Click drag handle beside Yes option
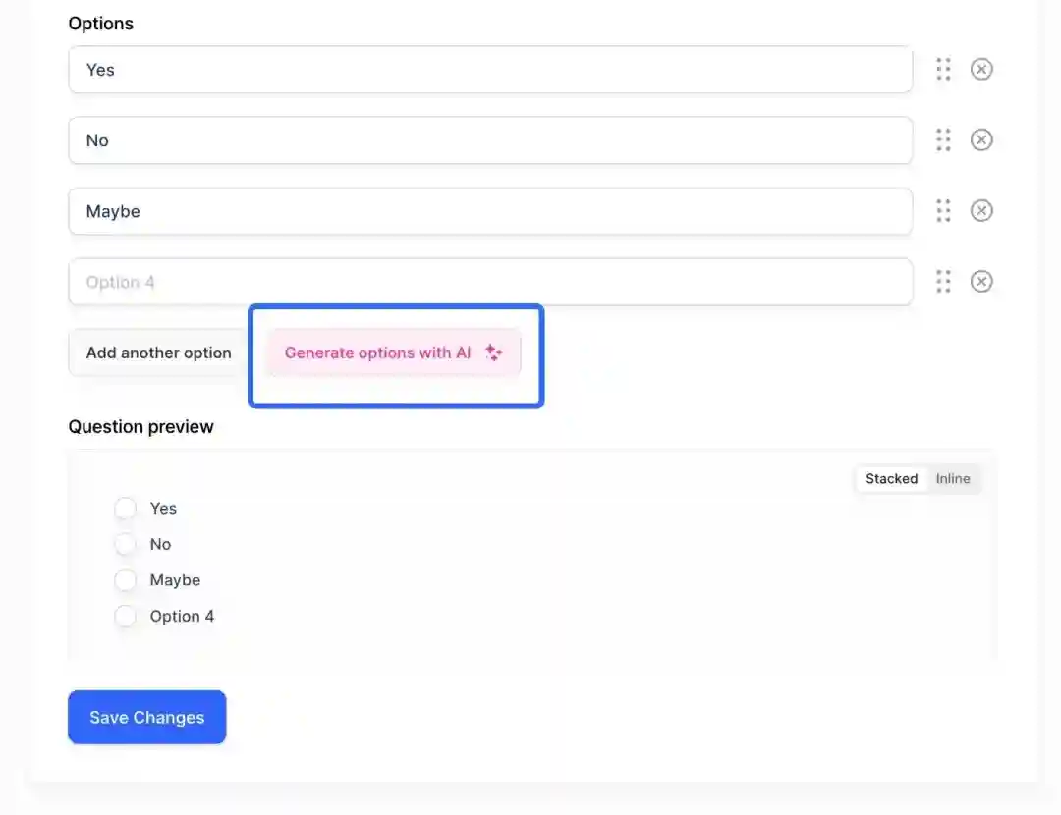Viewport: 1061px width, 815px height. (x=943, y=70)
